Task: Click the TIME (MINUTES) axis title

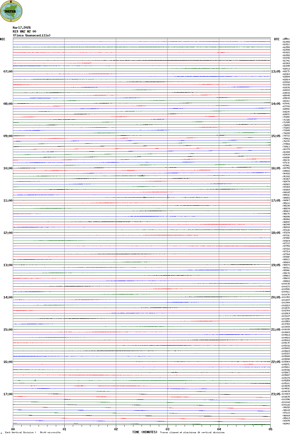Action: pos(145,432)
